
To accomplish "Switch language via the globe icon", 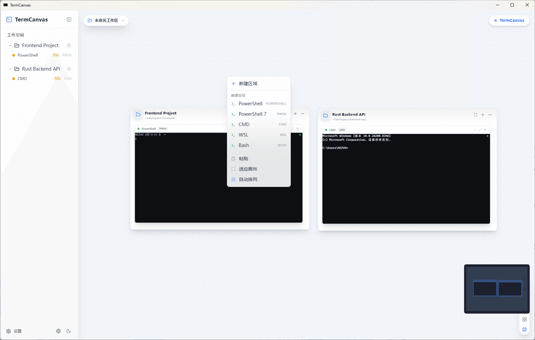I will tap(58, 331).
